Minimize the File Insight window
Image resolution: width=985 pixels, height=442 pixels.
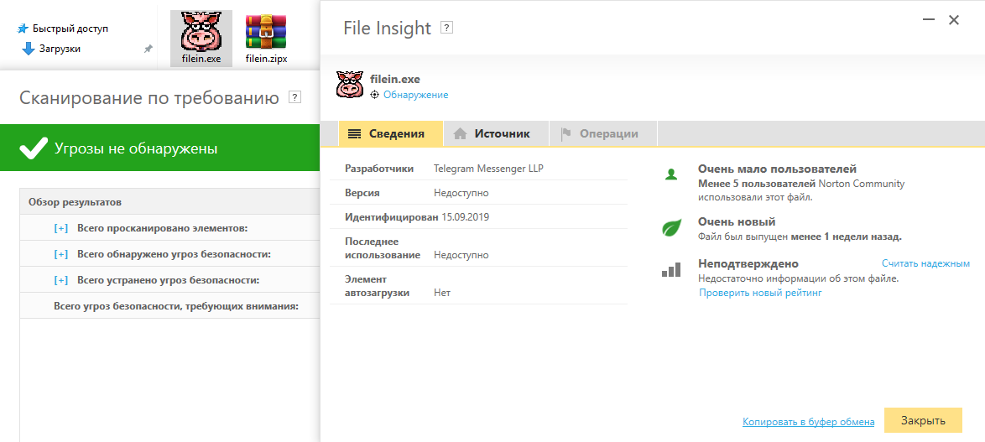[x=929, y=20]
